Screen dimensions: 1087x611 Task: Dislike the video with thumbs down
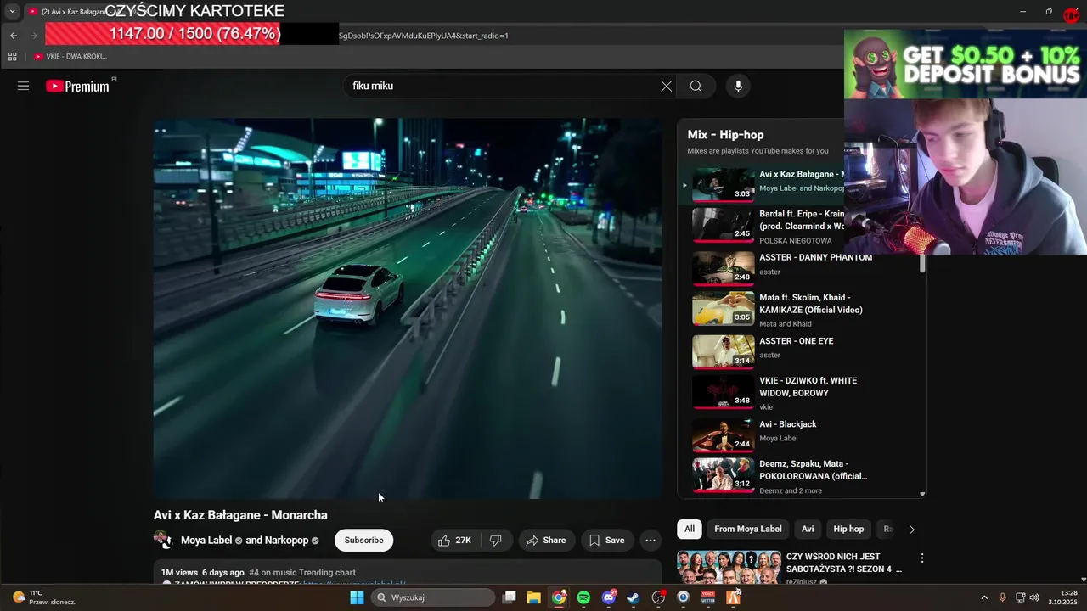point(495,541)
